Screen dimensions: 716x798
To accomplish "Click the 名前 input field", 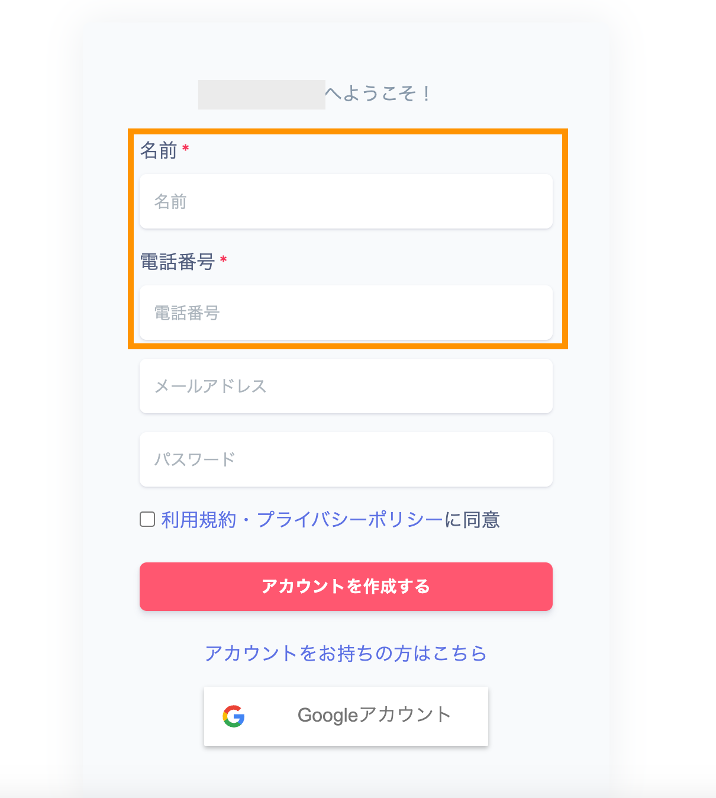I will [346, 202].
